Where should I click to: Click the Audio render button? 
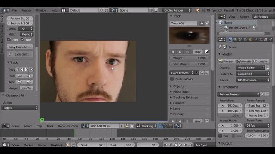(261, 62)
